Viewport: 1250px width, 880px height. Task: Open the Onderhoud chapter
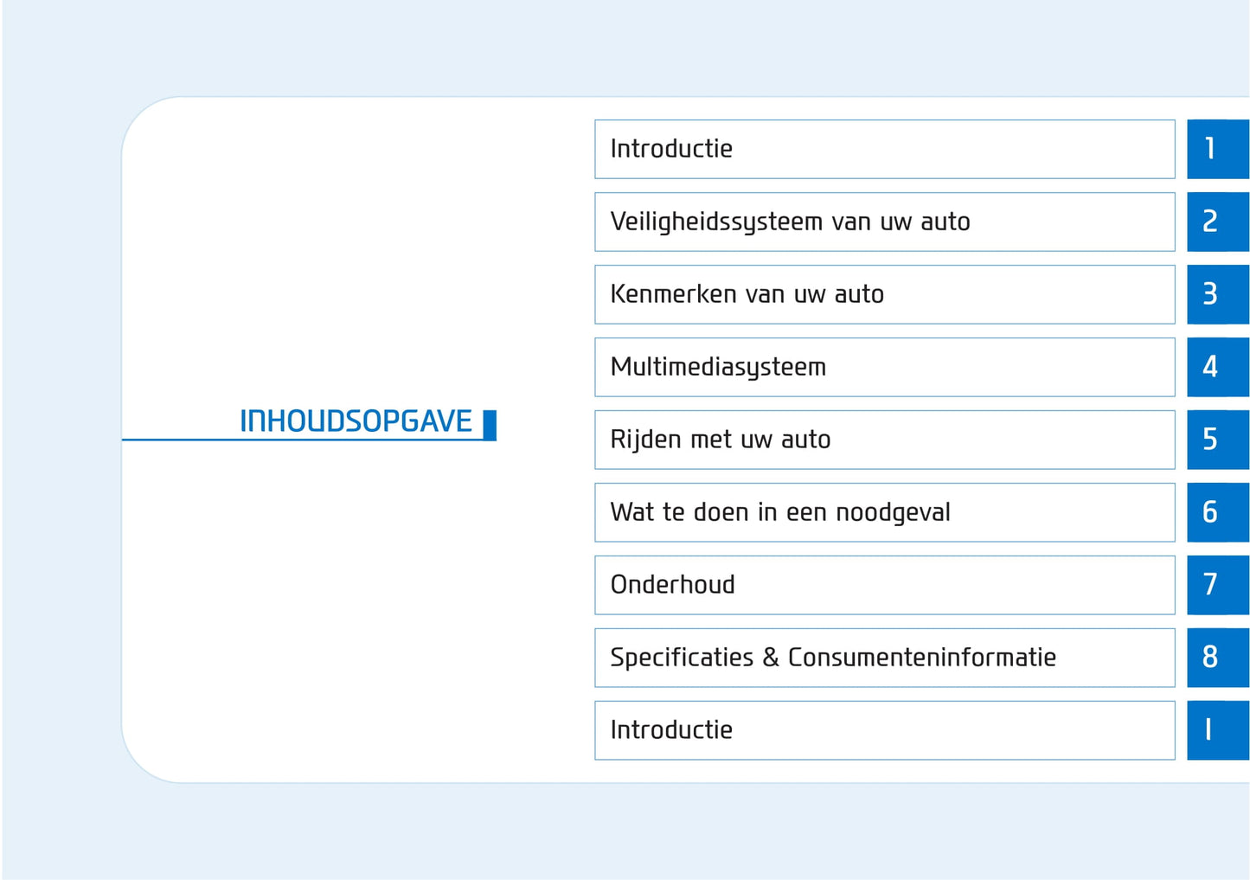pos(884,585)
